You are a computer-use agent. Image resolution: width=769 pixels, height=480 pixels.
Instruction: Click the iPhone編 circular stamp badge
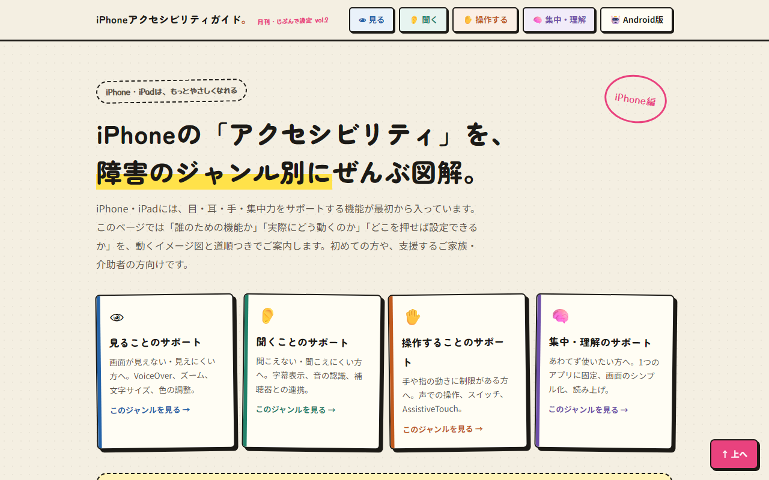point(635,99)
